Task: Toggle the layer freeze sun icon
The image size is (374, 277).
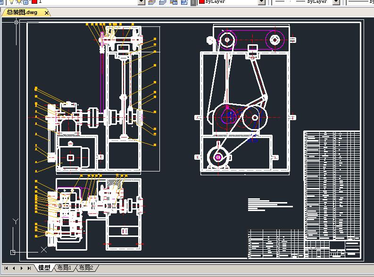Action: pos(19,2)
